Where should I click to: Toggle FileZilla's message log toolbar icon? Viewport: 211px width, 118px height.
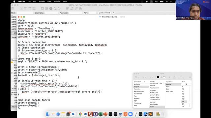pyautogui.click(x=21, y=9)
